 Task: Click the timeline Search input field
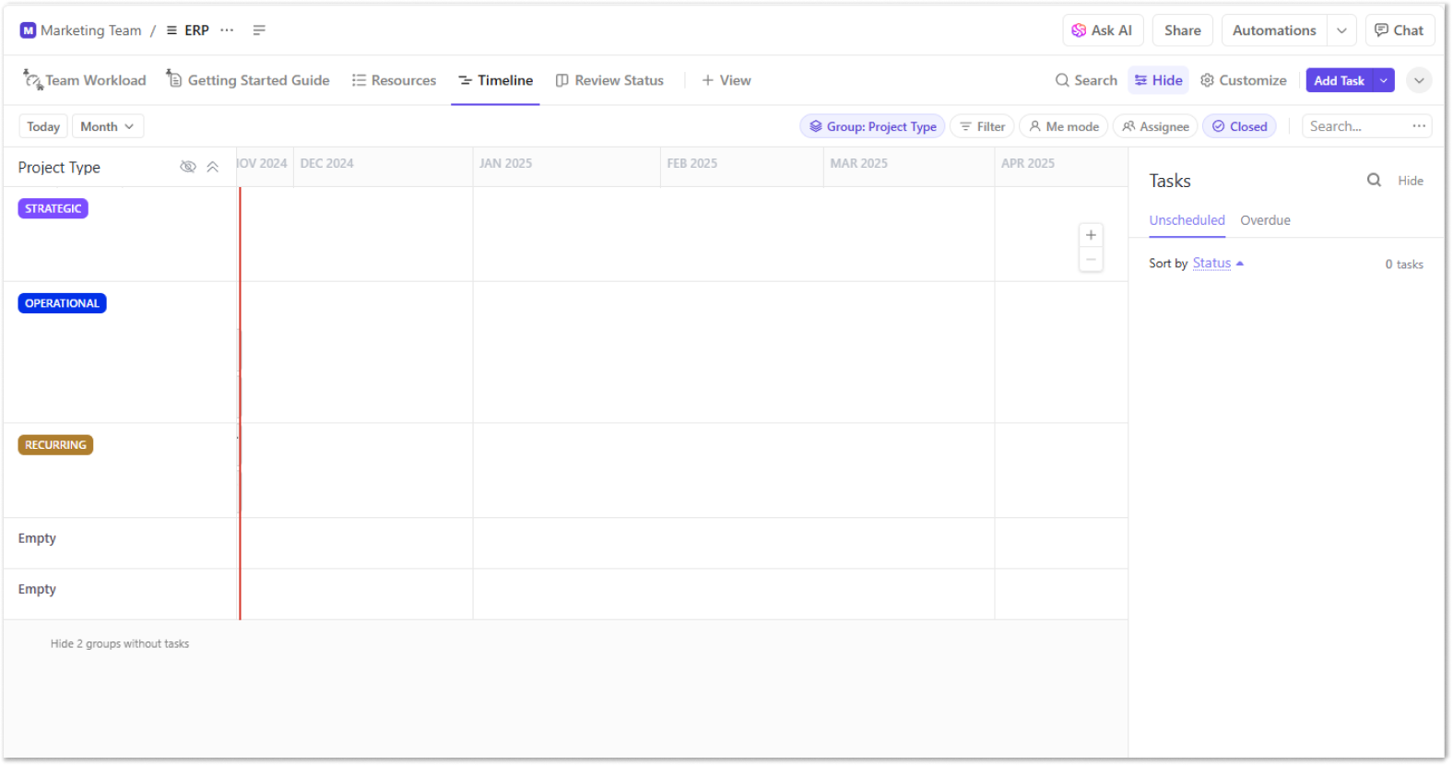click(1356, 126)
